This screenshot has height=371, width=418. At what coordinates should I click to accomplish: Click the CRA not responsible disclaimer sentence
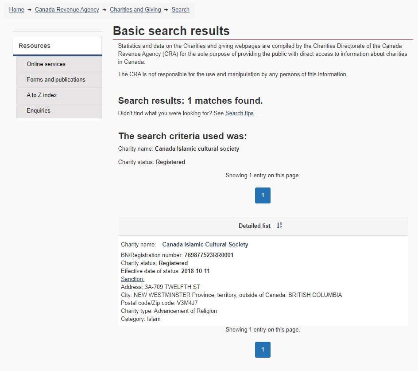(x=233, y=74)
